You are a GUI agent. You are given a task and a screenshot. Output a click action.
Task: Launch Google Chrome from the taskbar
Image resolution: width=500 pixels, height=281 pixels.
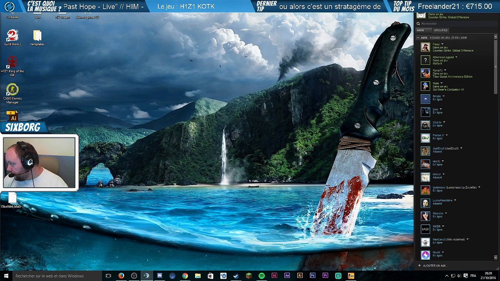(185, 276)
